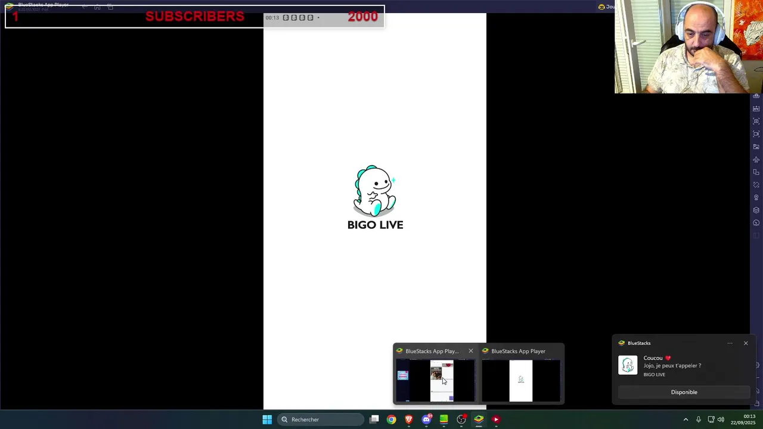
Task: Click the BlueStacks taskbar icon
Action: 479,419
